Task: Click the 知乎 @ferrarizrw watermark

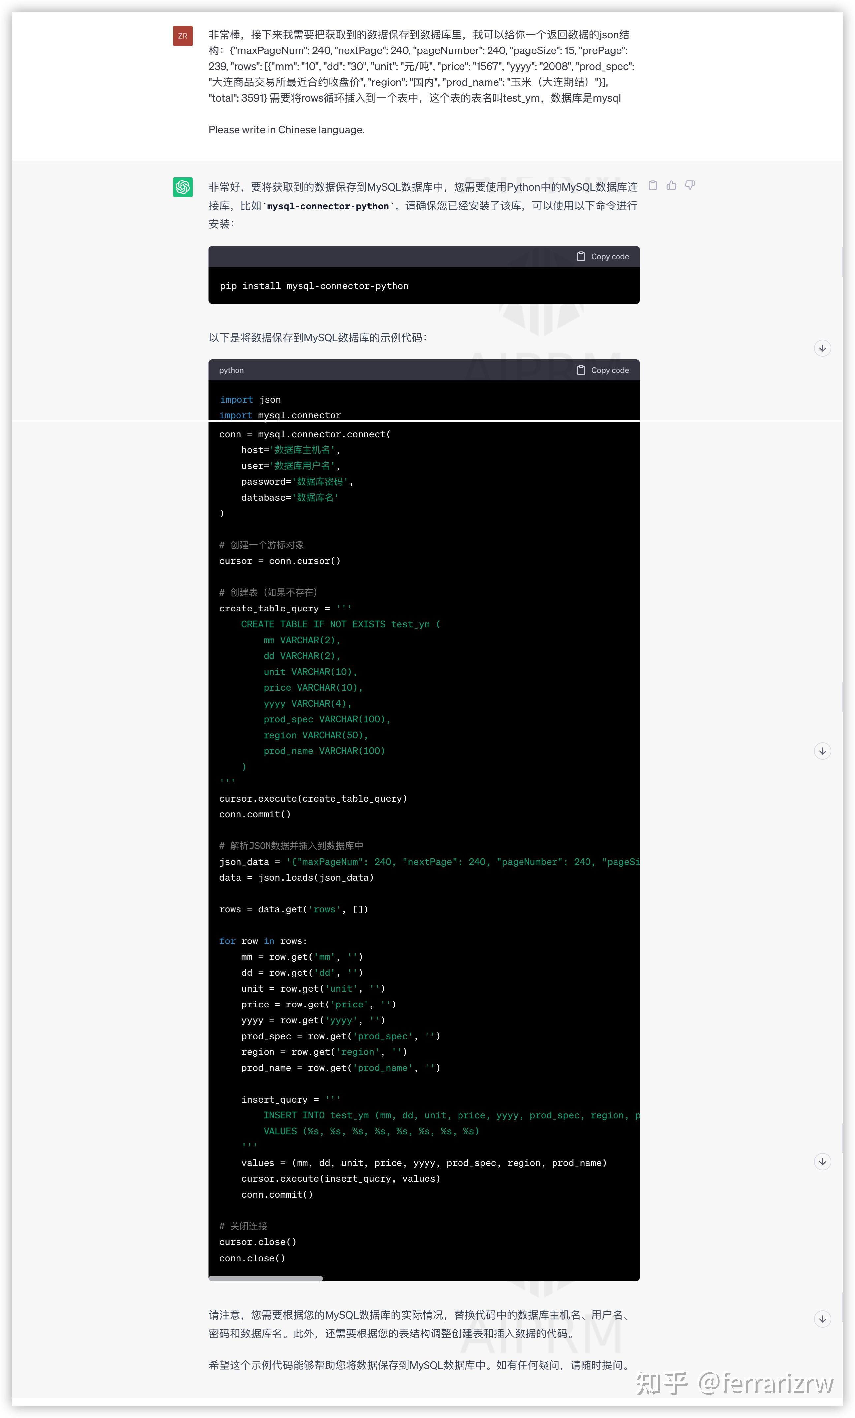Action: click(734, 1383)
